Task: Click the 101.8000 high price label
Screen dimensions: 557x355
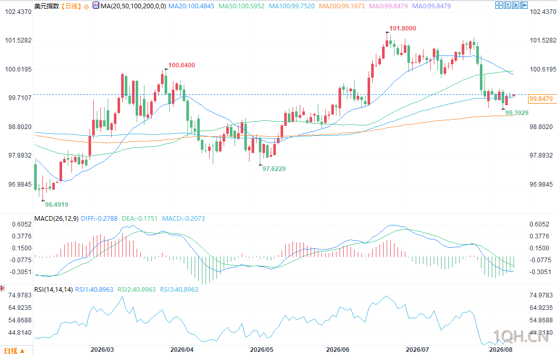Action: [402, 29]
